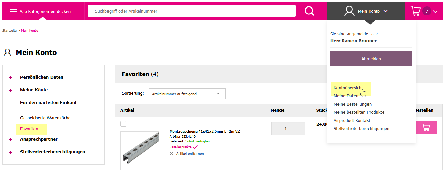The image size is (447, 170).
Task: Click the hamburger menu icon
Action: click(x=13, y=11)
